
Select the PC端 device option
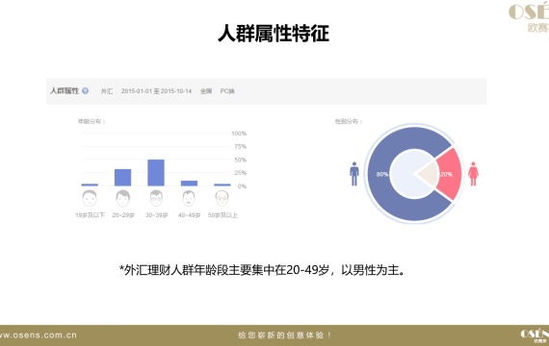click(227, 91)
